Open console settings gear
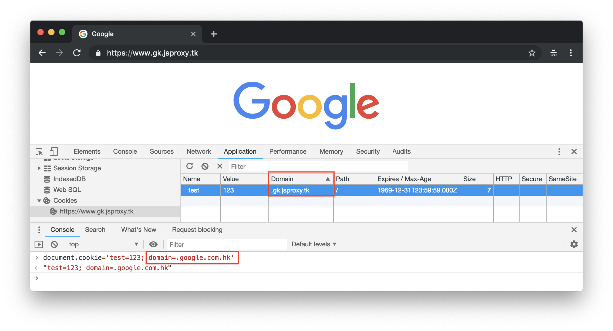 pos(574,244)
